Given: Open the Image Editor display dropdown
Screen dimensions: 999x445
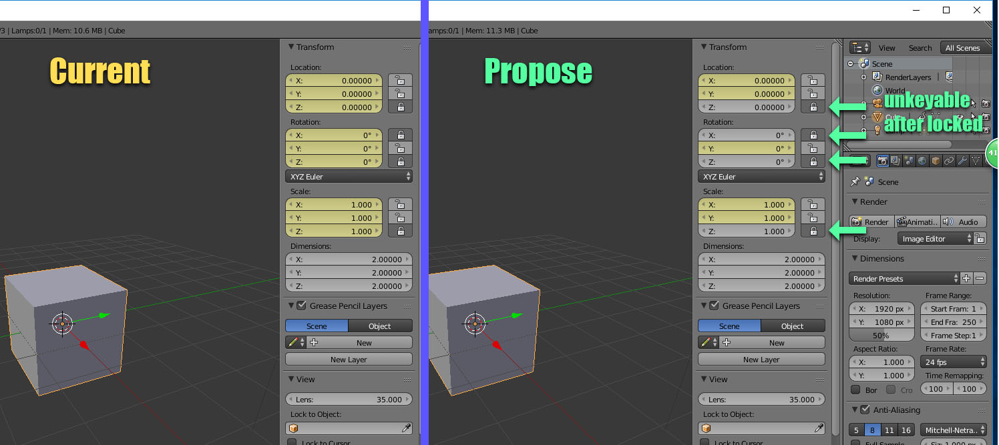Looking at the screenshot, I should (x=936, y=239).
